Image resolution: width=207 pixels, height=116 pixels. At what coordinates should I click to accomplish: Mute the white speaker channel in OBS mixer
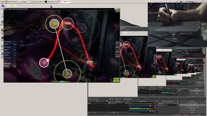(152, 111)
